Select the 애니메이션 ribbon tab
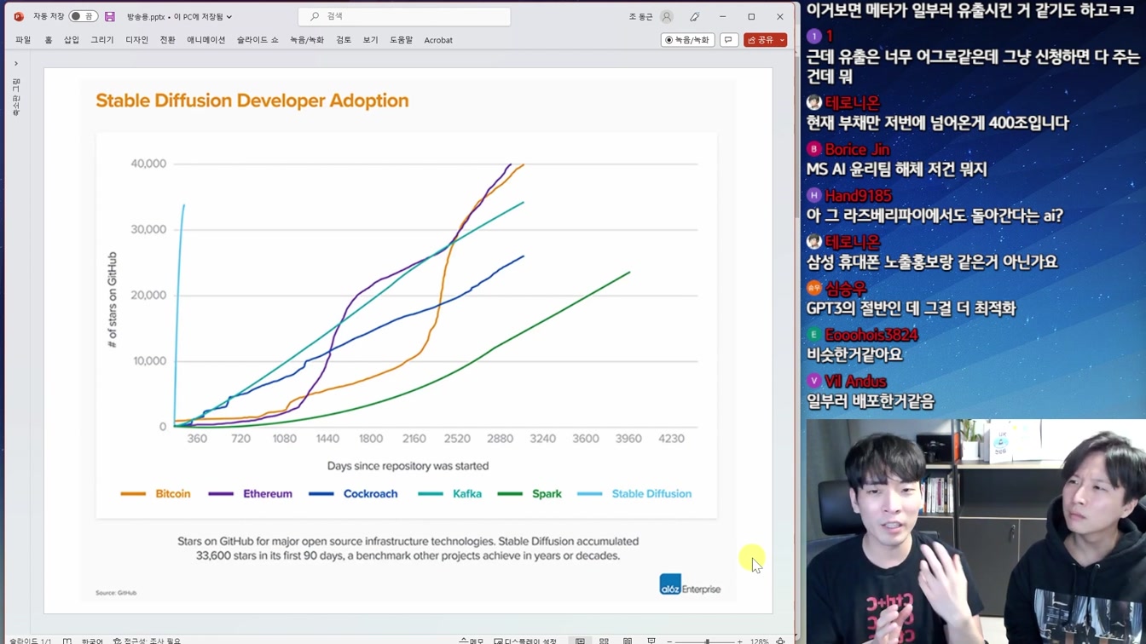Viewport: 1146px width, 644px height. click(206, 40)
